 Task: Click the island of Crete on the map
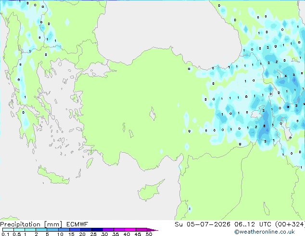[53, 175]
